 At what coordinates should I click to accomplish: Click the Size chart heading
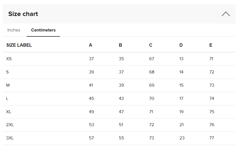coord(23,14)
